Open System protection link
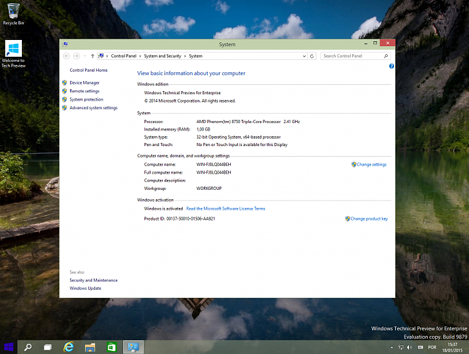This screenshot has height=354, width=469. (x=86, y=99)
